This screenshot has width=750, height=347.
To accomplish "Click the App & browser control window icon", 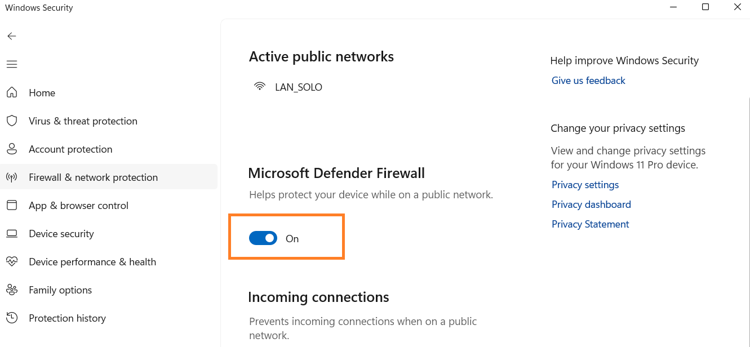I will tap(12, 206).
